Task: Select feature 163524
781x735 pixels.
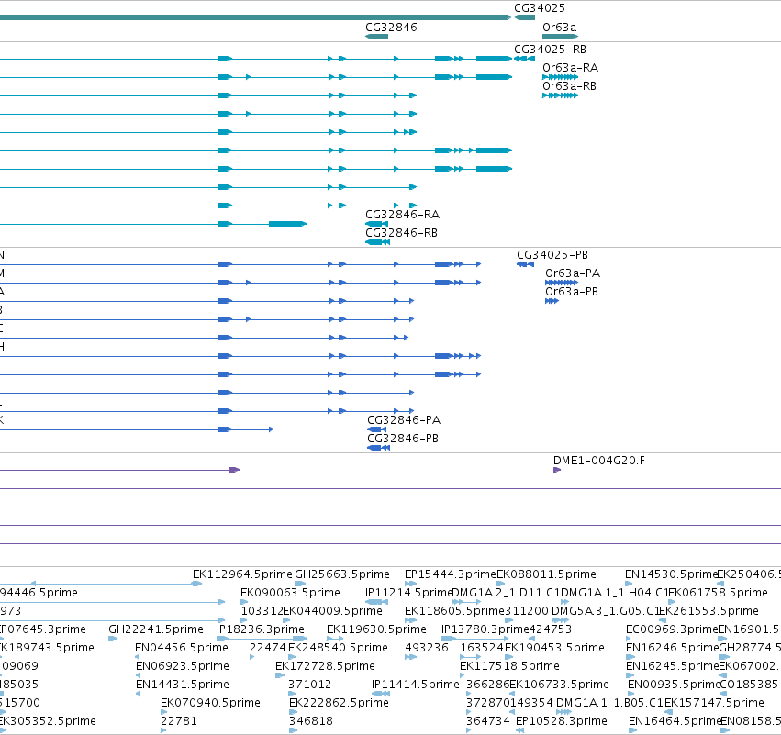Action: tap(482, 649)
